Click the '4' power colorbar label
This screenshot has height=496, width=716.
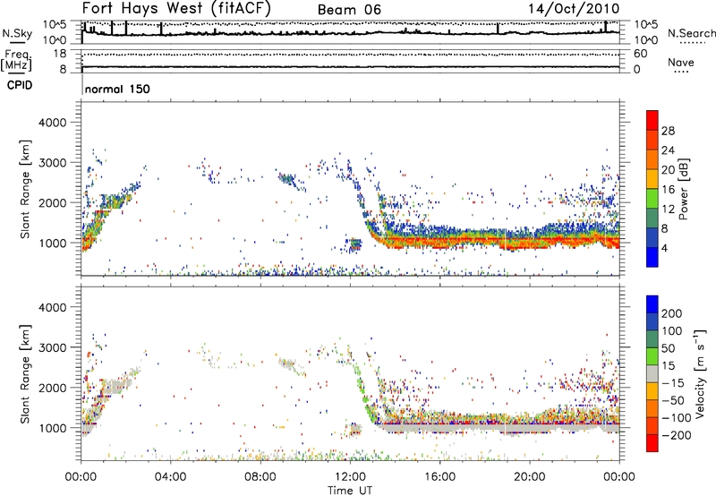click(x=664, y=248)
